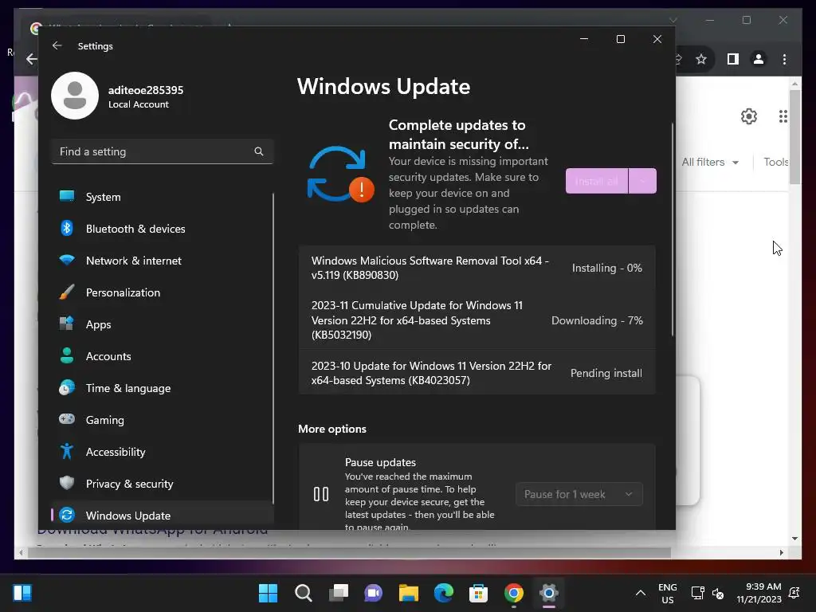The image size is (816, 612).
Task: Open the notification bell in tray
Action: pos(794,593)
